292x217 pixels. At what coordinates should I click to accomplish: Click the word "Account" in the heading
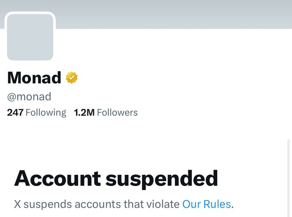coord(57,178)
